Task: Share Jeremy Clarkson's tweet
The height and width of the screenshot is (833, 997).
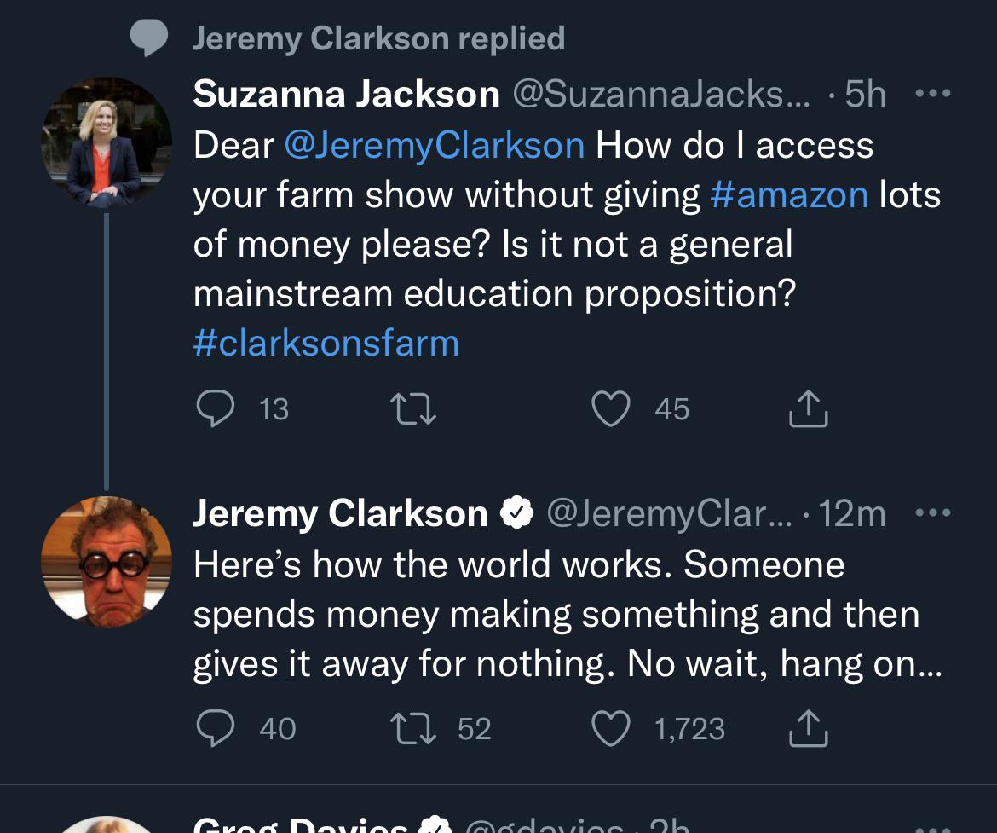Action: [808, 727]
